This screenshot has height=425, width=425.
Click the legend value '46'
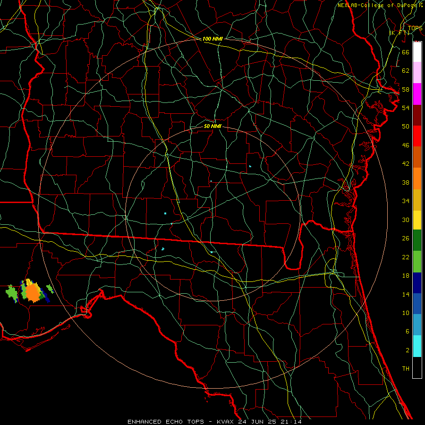pos(406,145)
